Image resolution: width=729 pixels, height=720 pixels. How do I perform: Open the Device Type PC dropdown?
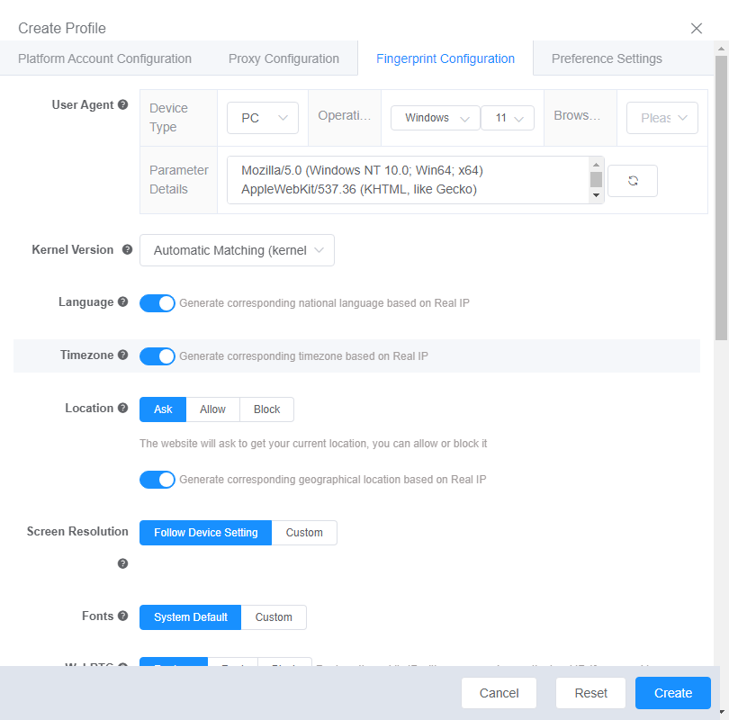pyautogui.click(x=262, y=118)
